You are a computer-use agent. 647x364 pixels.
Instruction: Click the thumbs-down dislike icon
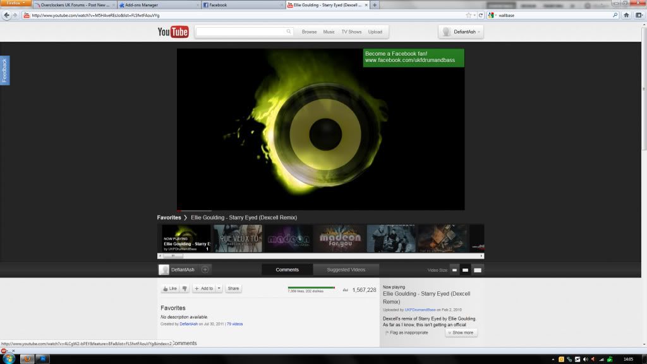click(x=184, y=288)
